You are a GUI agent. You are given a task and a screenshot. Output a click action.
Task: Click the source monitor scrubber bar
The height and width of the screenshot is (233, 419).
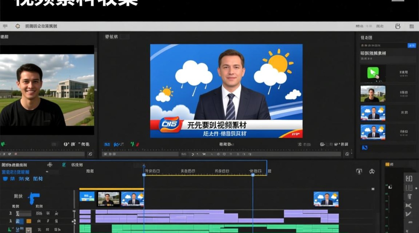pos(42,154)
